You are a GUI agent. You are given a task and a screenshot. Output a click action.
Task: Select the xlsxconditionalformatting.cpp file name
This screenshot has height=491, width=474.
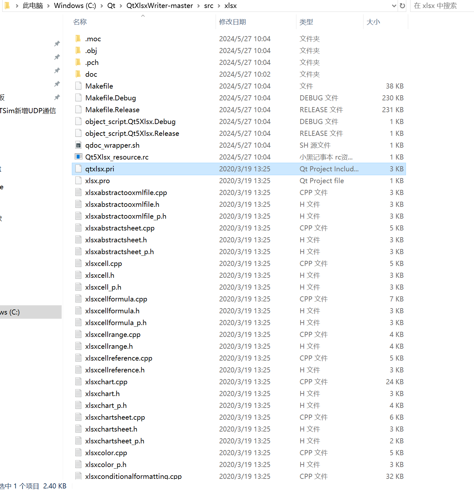pos(134,476)
